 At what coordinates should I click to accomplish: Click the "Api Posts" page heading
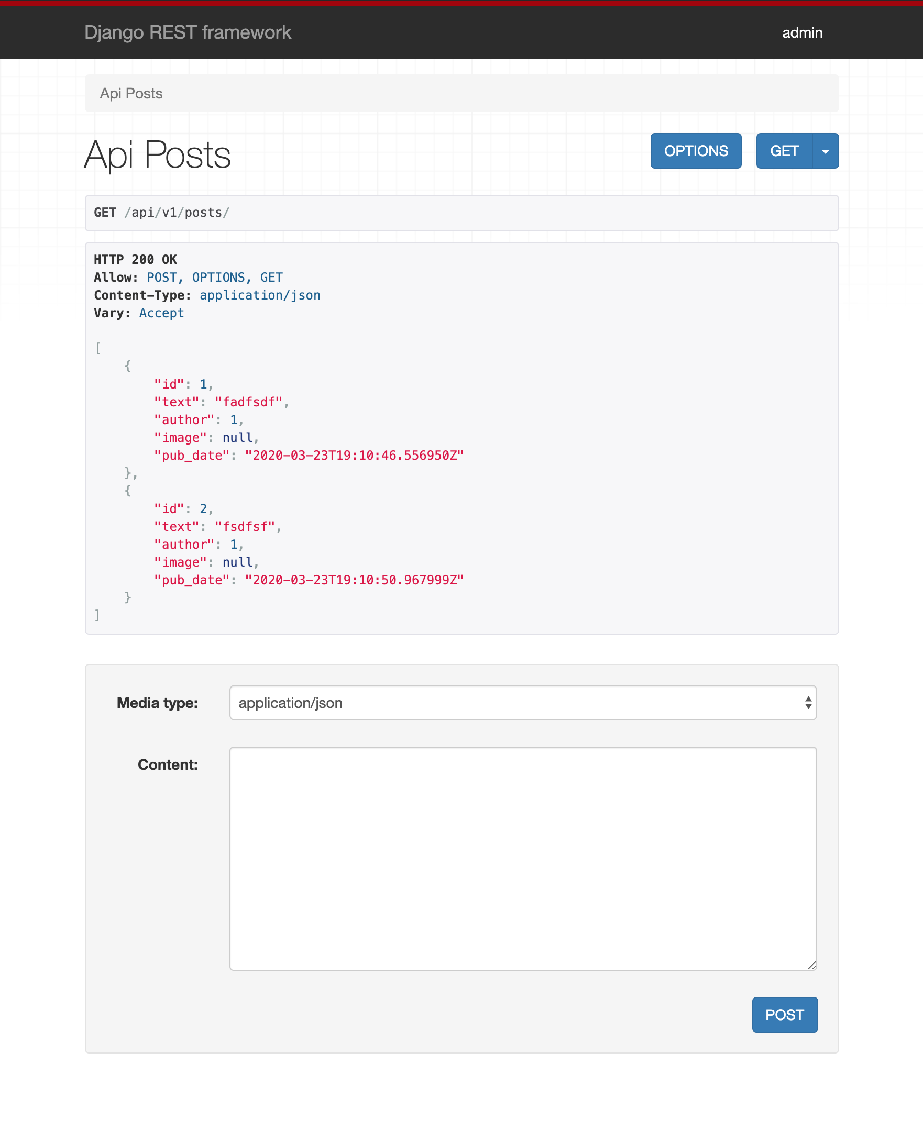coord(157,155)
